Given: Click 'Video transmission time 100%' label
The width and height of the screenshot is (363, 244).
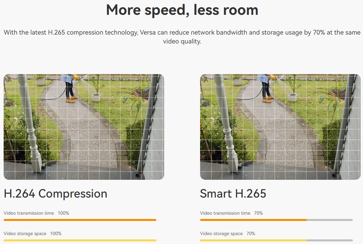Looking at the screenshot, I should [36, 213].
